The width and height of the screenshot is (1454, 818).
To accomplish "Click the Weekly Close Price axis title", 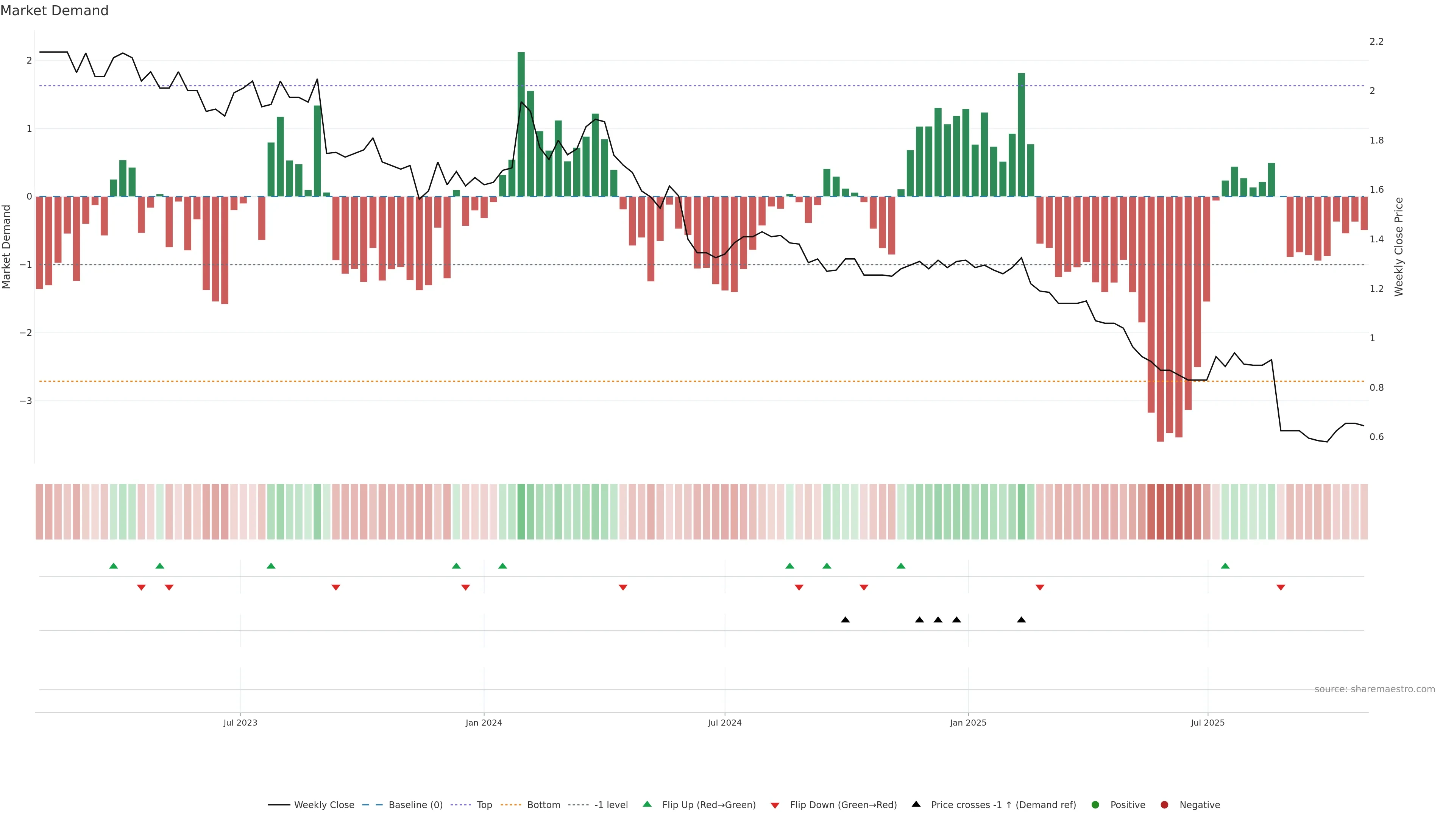I will [x=1399, y=247].
